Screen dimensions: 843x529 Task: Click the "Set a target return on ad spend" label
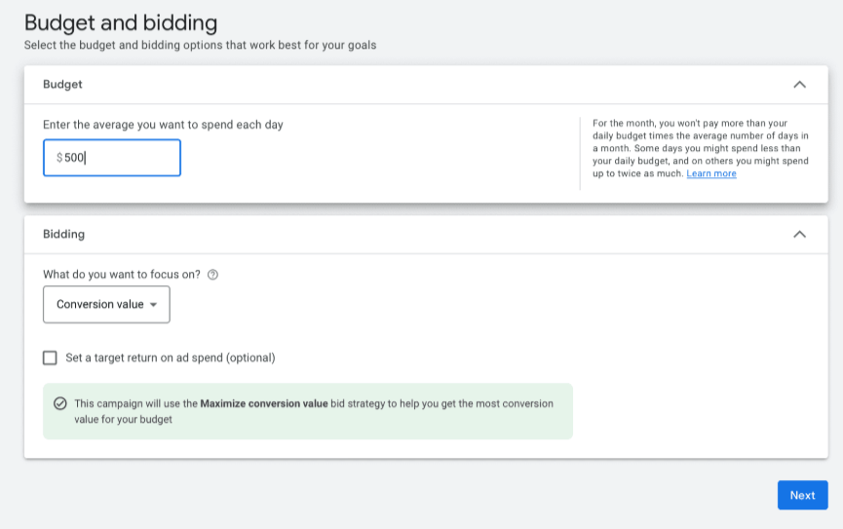pos(171,358)
